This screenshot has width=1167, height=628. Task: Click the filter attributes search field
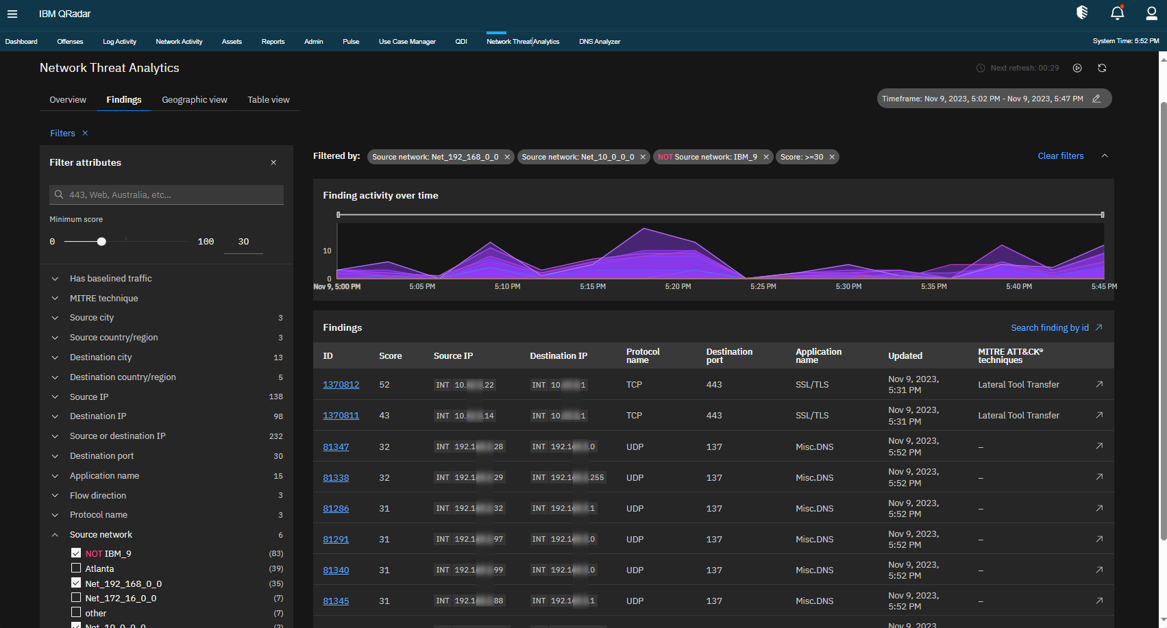tap(167, 194)
